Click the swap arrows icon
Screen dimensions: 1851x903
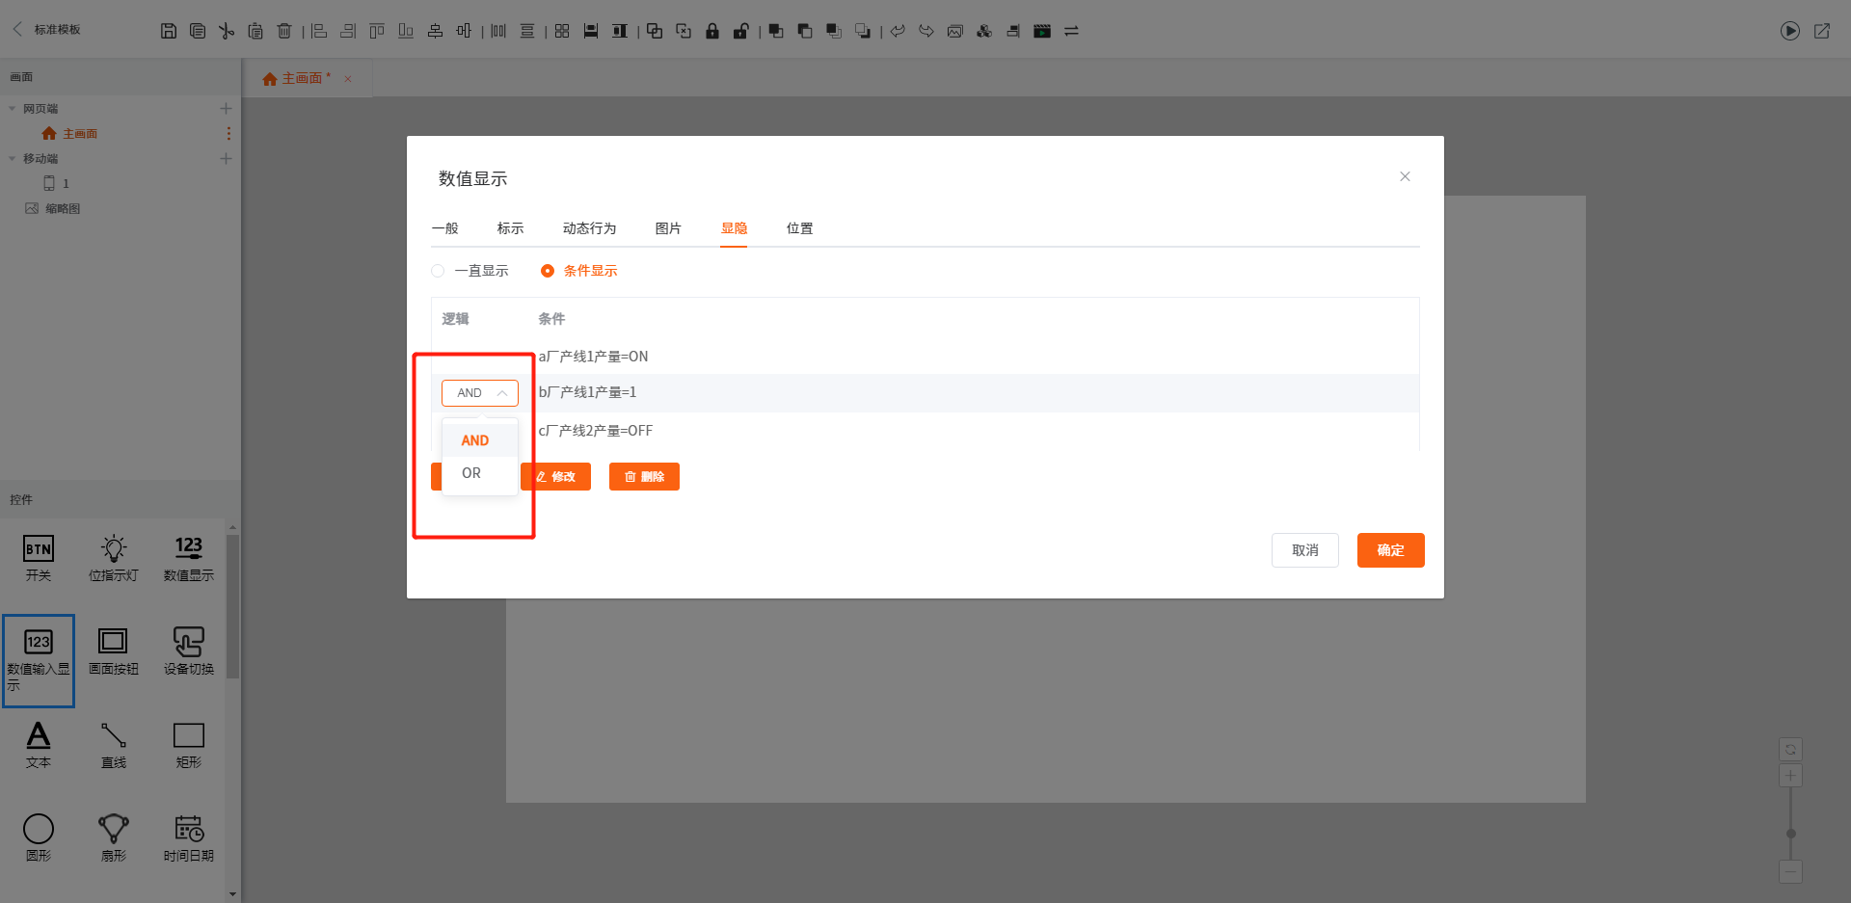[1071, 31]
